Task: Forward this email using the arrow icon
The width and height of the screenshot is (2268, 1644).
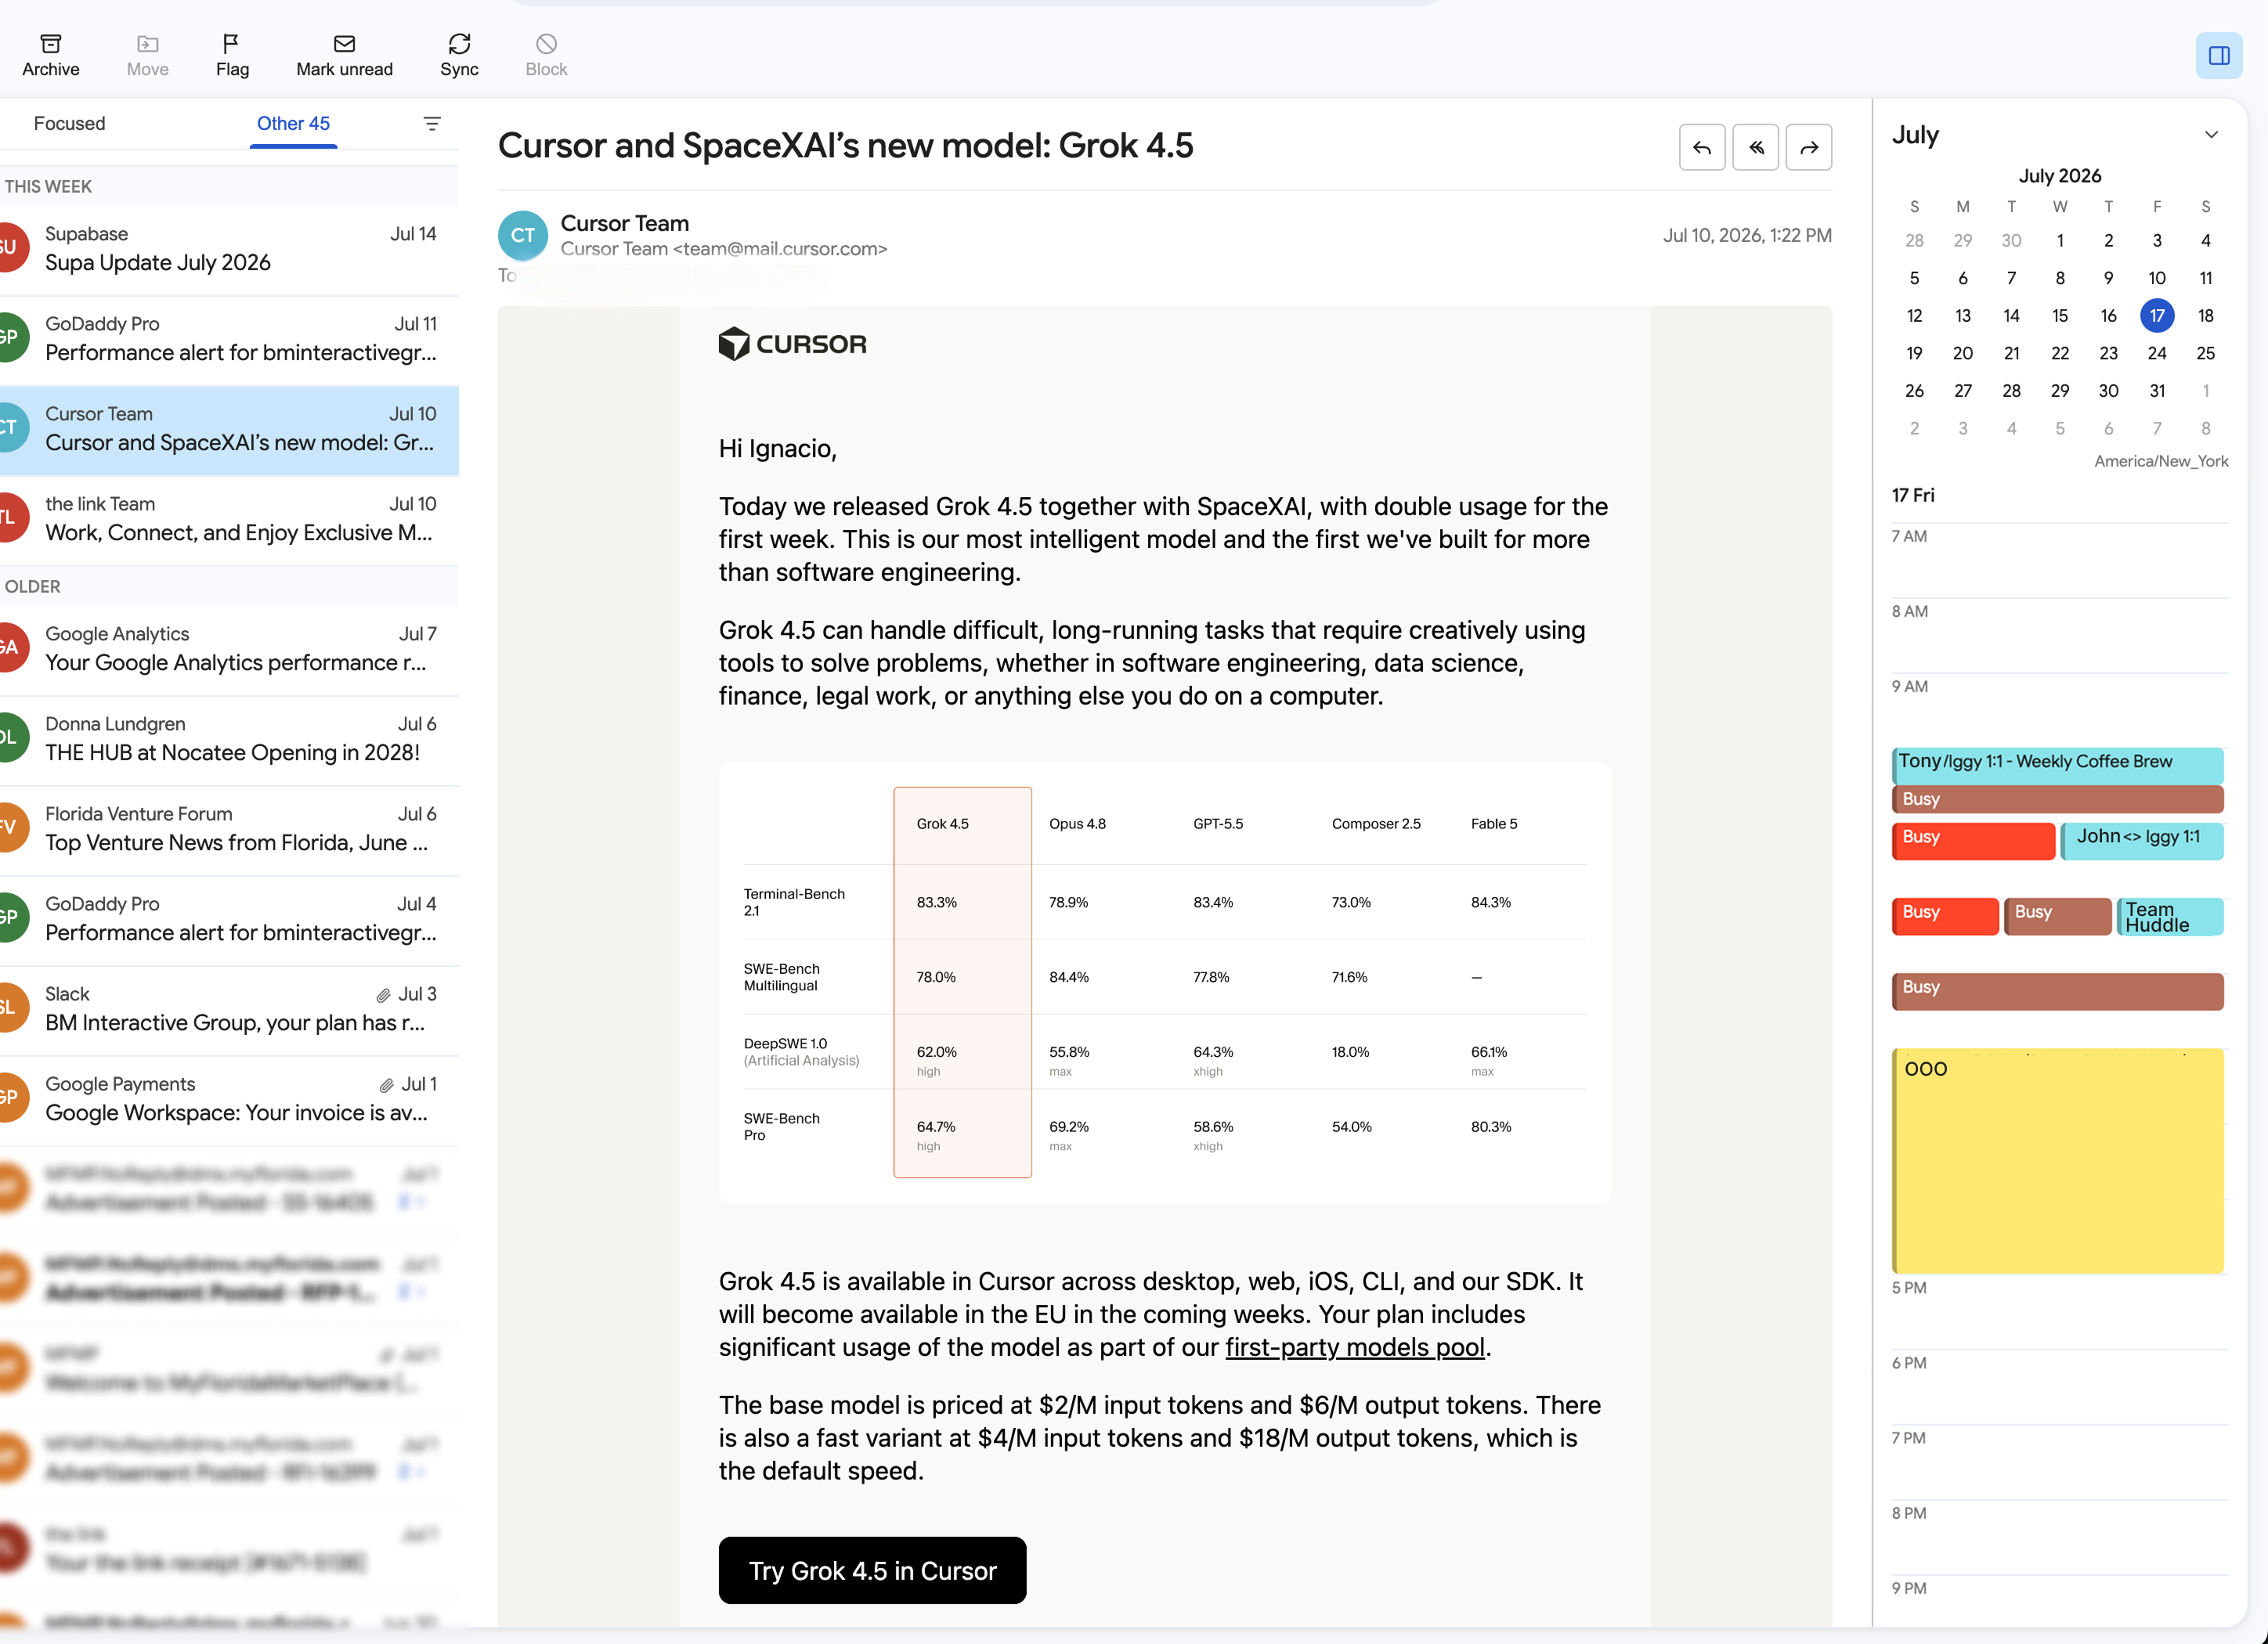Action: pos(1808,148)
